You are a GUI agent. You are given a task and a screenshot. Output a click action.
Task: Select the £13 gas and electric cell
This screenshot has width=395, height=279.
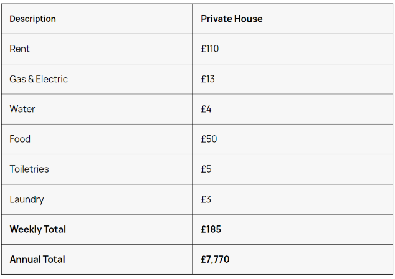click(207, 79)
